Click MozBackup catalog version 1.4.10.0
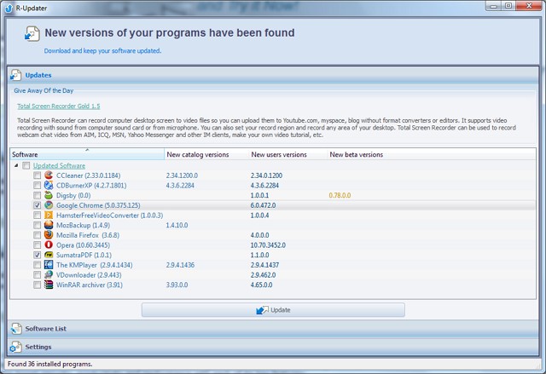Viewport: 546px width, 374px height. pos(177,225)
